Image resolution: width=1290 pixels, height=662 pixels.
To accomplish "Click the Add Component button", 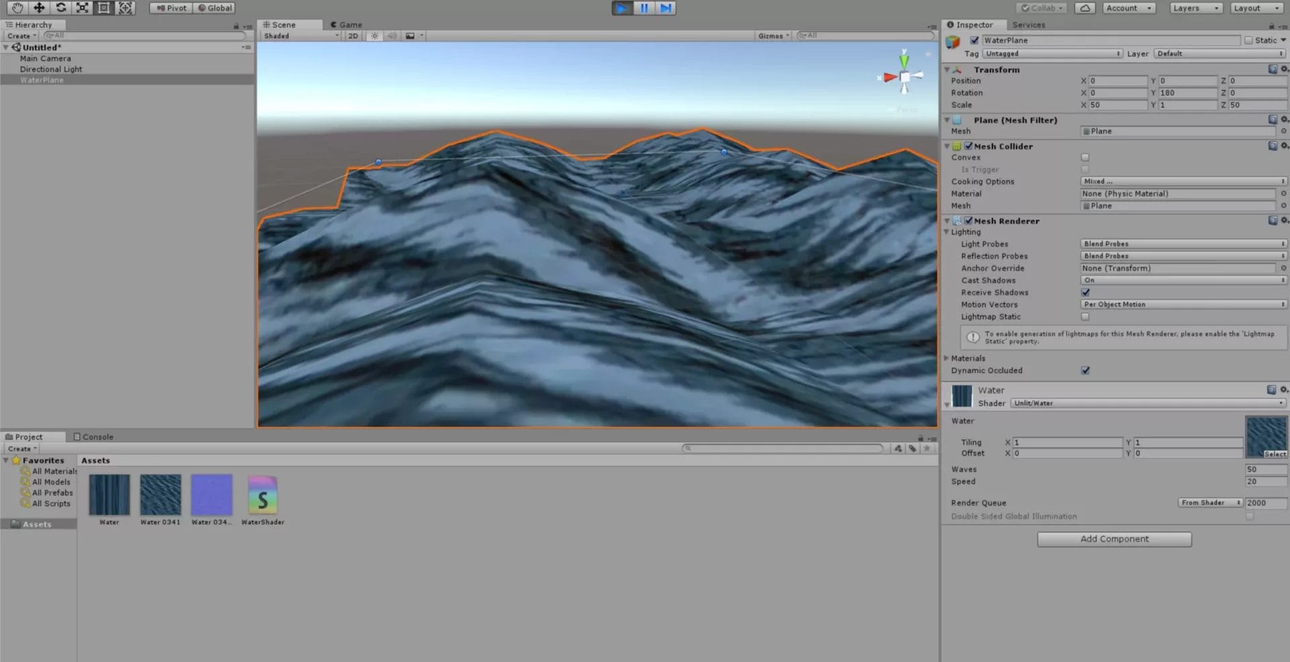I will point(1114,539).
